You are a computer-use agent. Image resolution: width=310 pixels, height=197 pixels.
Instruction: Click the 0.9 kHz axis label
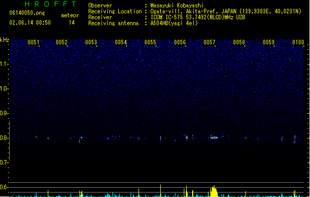4,113
